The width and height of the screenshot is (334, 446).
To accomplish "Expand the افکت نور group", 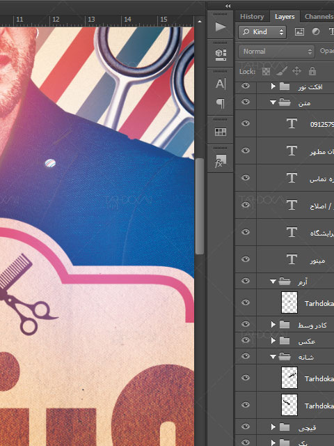I will [273, 86].
